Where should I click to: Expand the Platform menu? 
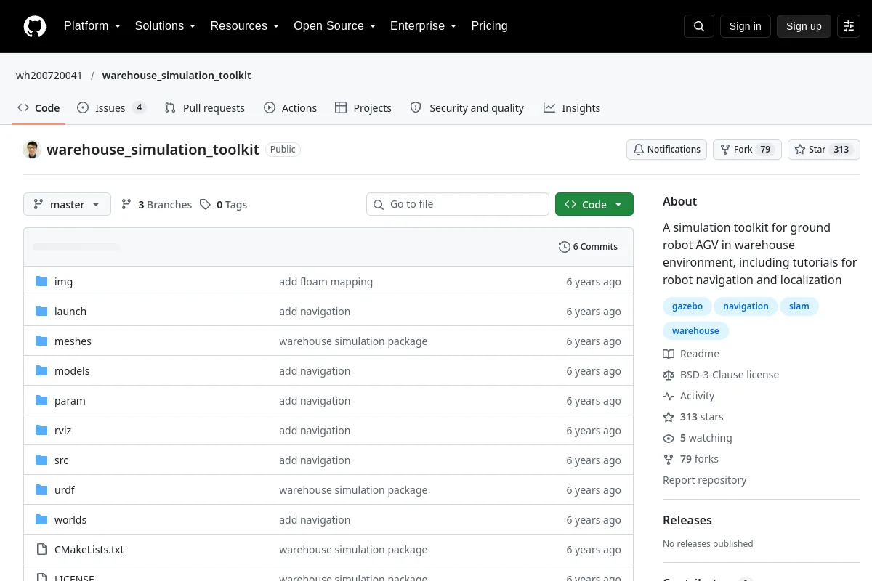coord(92,26)
